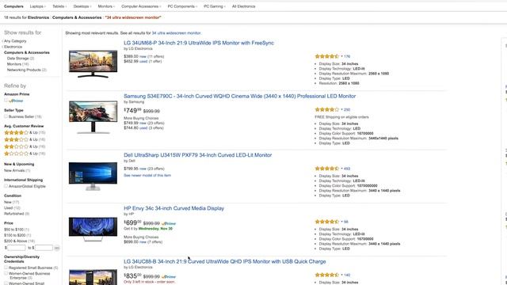Filter condition by Refurbished
Screen dimensions: 507x285
17,214
